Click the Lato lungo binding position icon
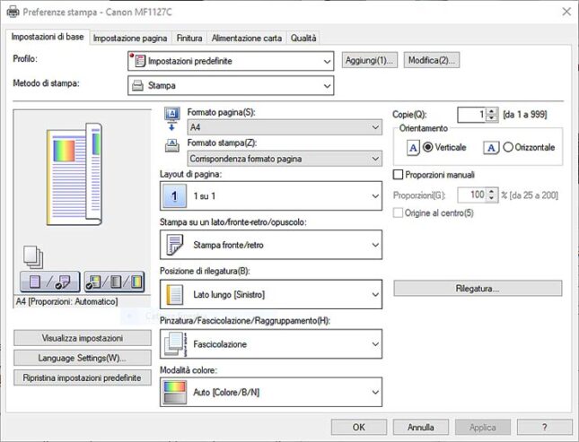579x442 pixels. [x=171, y=294]
